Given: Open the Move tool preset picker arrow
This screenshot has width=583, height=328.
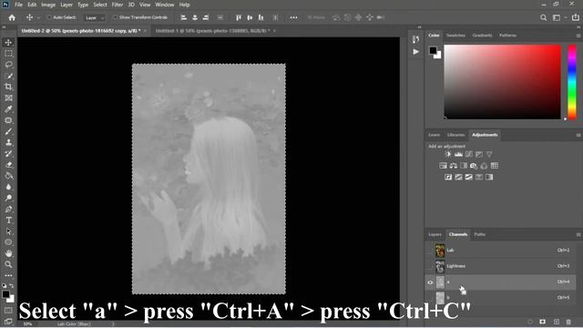Looking at the screenshot, I should [38, 18].
